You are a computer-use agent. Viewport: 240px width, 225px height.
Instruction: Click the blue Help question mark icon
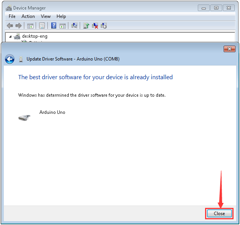click(x=54, y=26)
